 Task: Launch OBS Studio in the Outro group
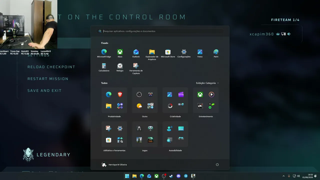point(139,94)
